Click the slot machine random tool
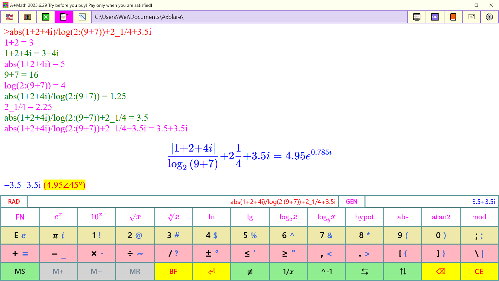499x281 pixels. click(x=417, y=17)
